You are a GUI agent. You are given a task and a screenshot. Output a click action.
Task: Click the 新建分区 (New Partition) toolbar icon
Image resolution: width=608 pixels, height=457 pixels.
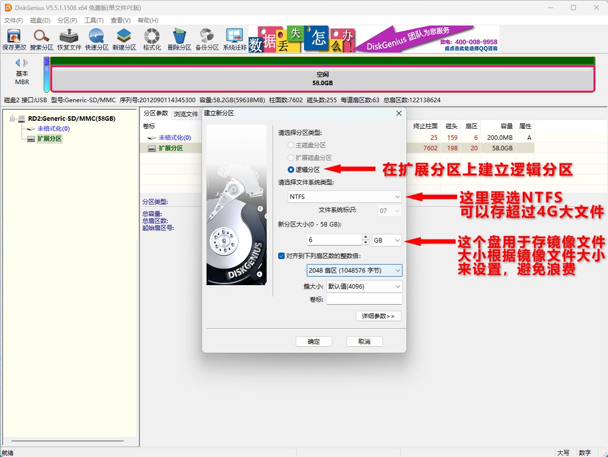point(124,39)
